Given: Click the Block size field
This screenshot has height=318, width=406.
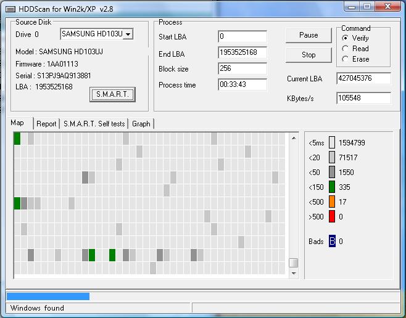Looking at the screenshot, I should click(242, 69).
